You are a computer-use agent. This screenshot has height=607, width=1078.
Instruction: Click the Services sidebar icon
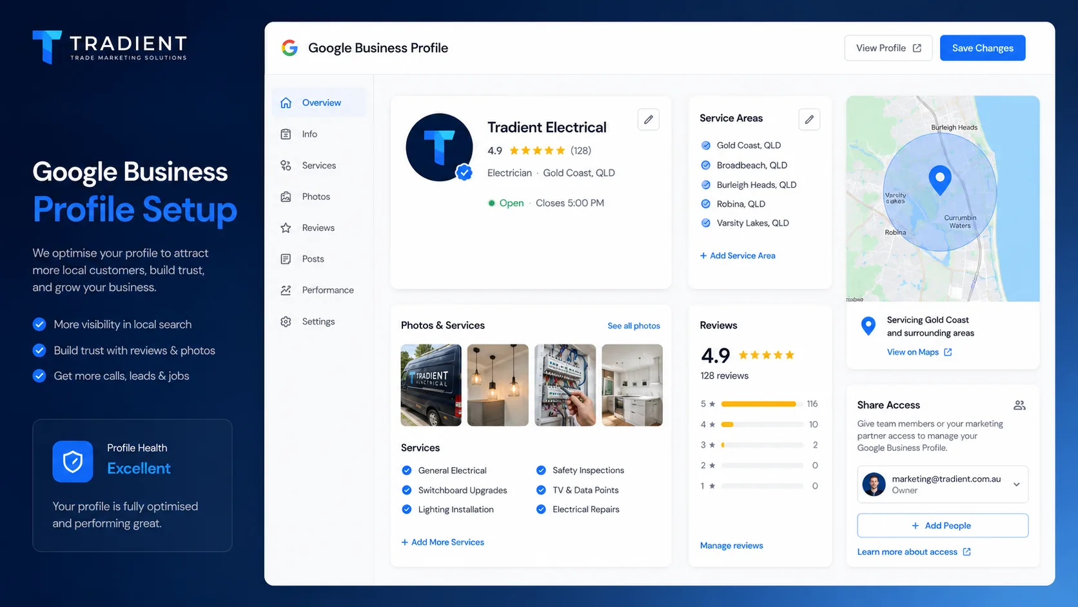coord(286,166)
